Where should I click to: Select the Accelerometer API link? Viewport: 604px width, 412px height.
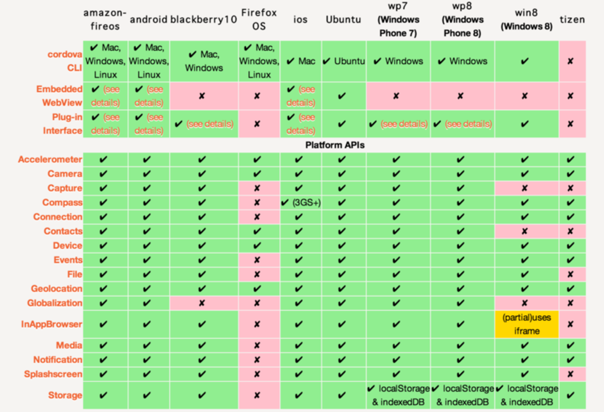(50, 160)
